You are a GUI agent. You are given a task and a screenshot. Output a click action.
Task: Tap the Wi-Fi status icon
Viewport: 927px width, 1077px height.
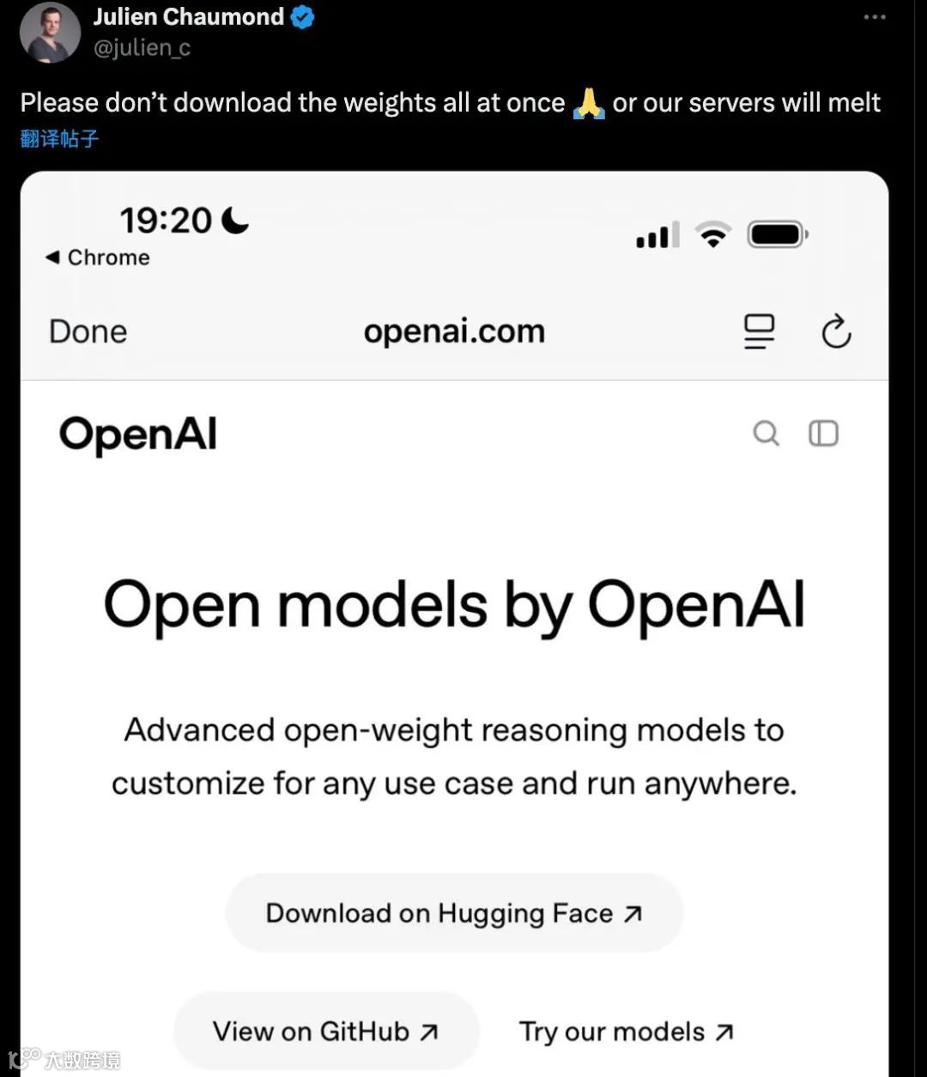point(713,233)
